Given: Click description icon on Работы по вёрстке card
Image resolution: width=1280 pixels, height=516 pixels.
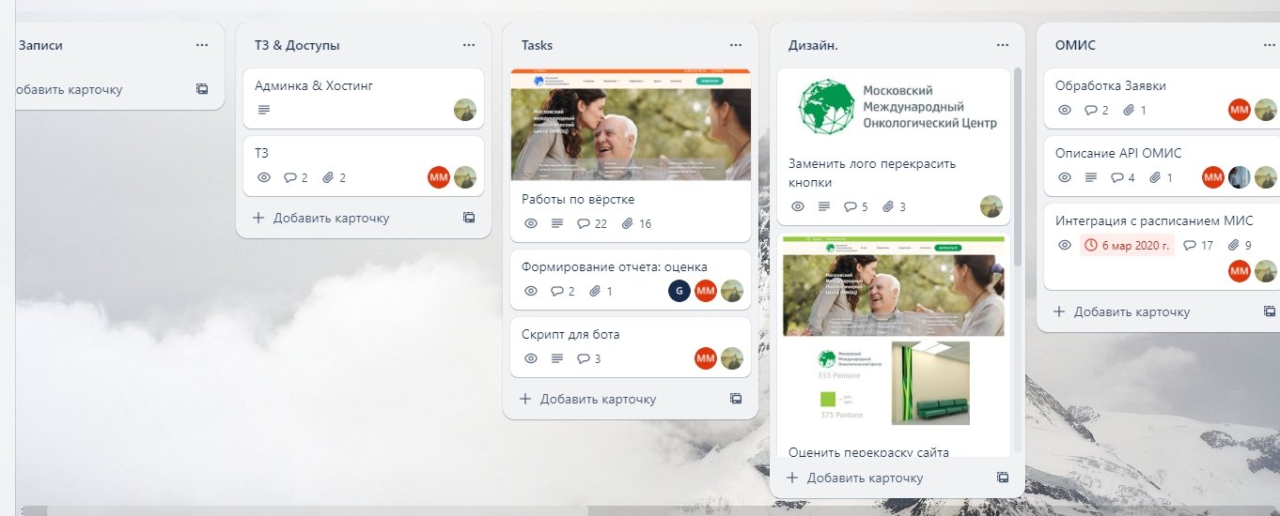Looking at the screenshot, I should pos(556,223).
